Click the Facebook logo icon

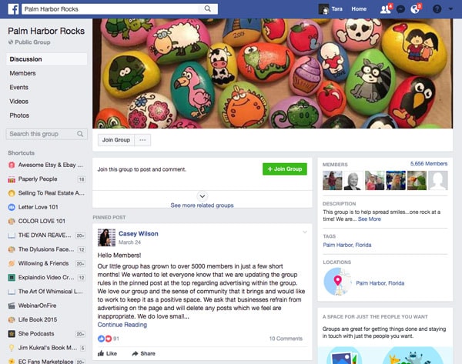[13, 8]
